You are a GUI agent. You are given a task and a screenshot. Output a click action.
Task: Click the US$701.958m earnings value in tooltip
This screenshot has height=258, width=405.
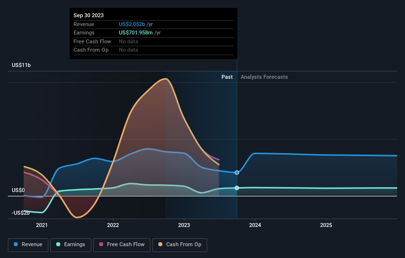point(136,32)
